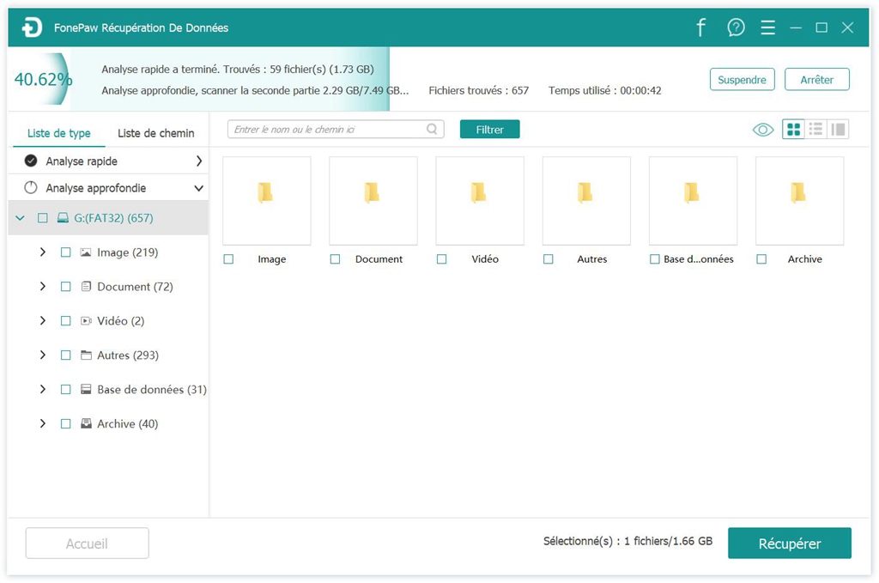Viewport: 879px width, 583px height.
Task: Focus the name or path search field
Action: pyautogui.click(x=336, y=130)
